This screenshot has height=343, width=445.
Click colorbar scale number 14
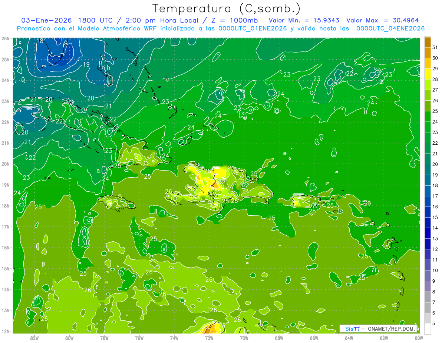435,228
